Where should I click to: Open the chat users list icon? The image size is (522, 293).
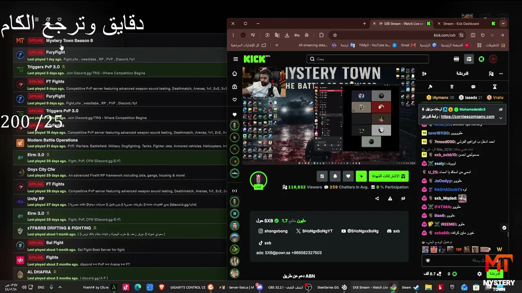click(491, 74)
